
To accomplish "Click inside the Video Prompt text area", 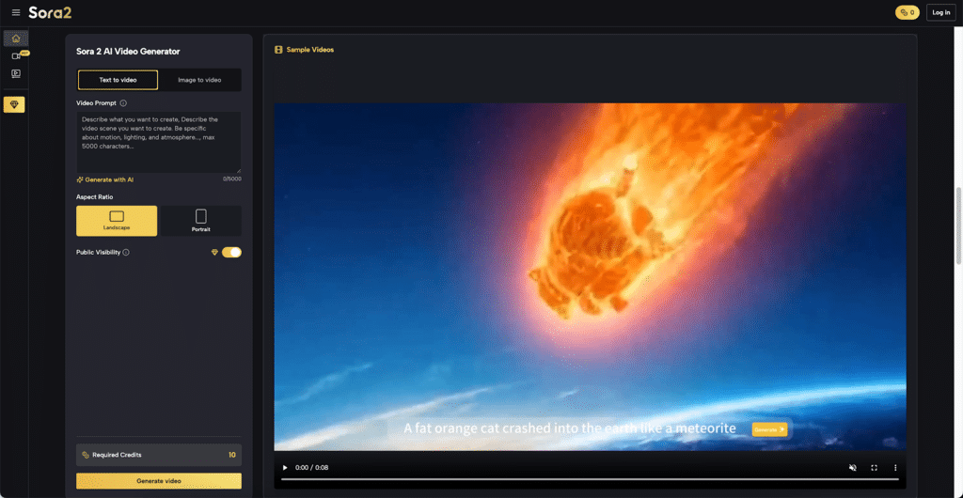I will 158,141.
